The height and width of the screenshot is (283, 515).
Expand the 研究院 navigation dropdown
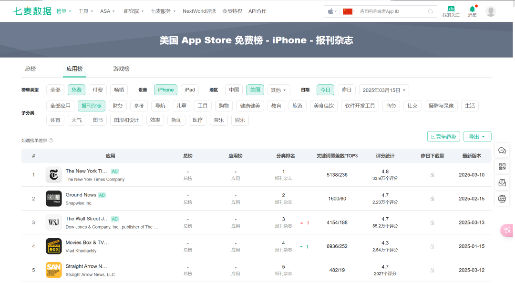[x=134, y=11]
